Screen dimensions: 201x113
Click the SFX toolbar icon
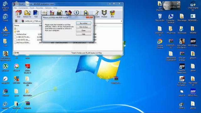[x=112, y=14]
